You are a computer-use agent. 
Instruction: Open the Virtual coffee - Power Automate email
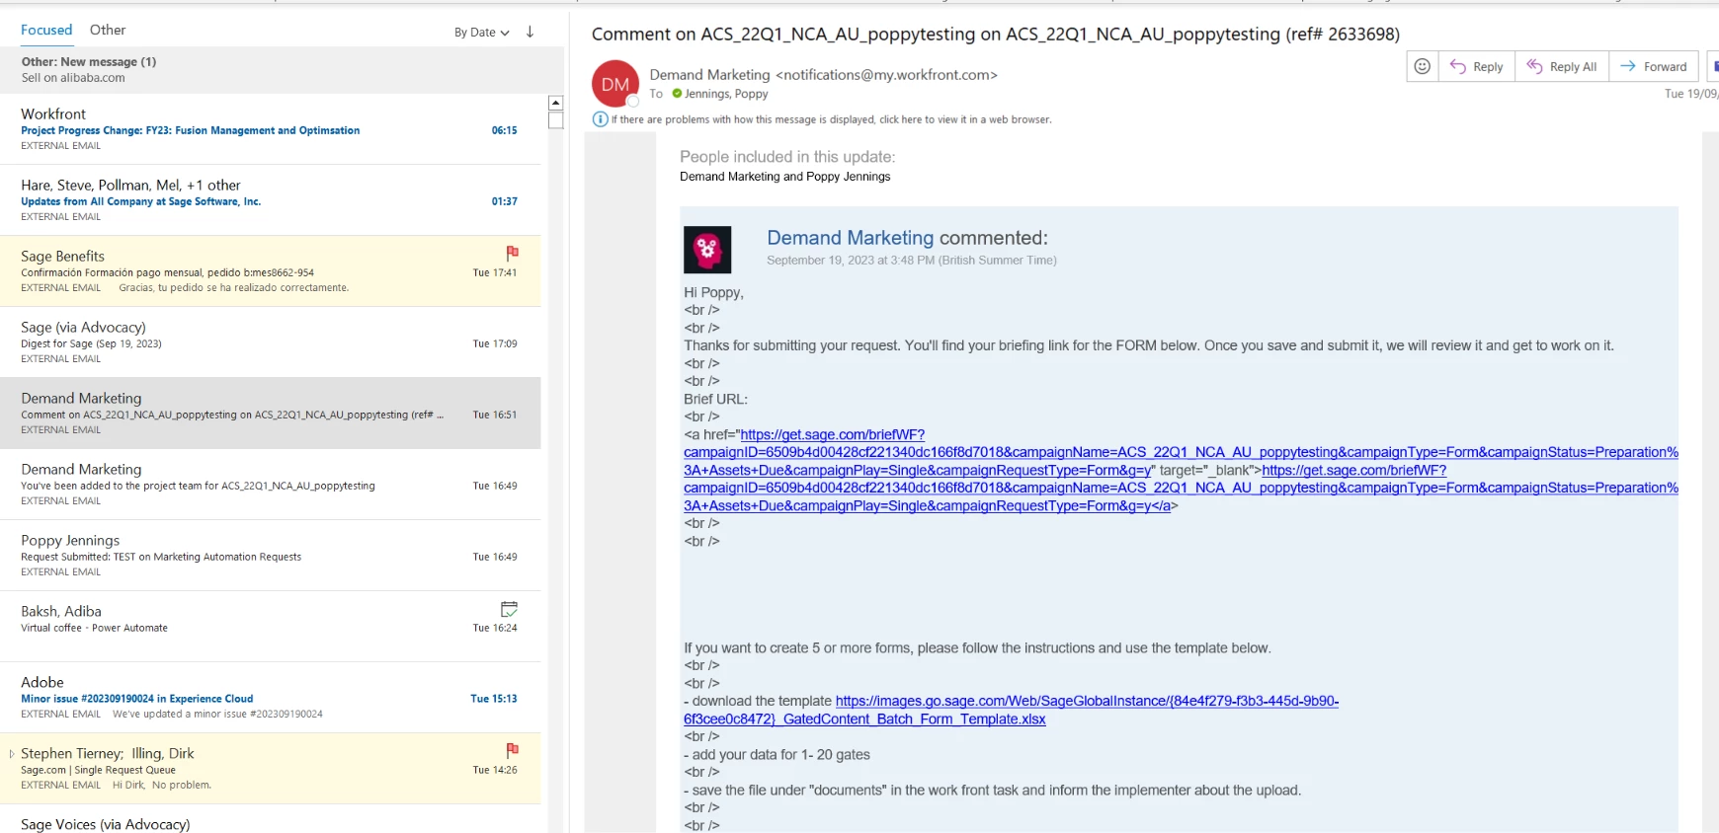(271, 627)
